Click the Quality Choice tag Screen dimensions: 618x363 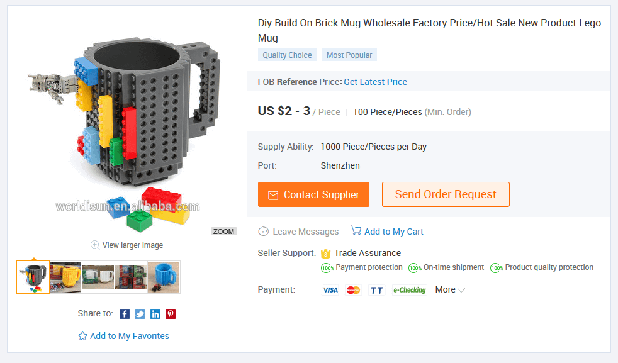[x=287, y=55]
